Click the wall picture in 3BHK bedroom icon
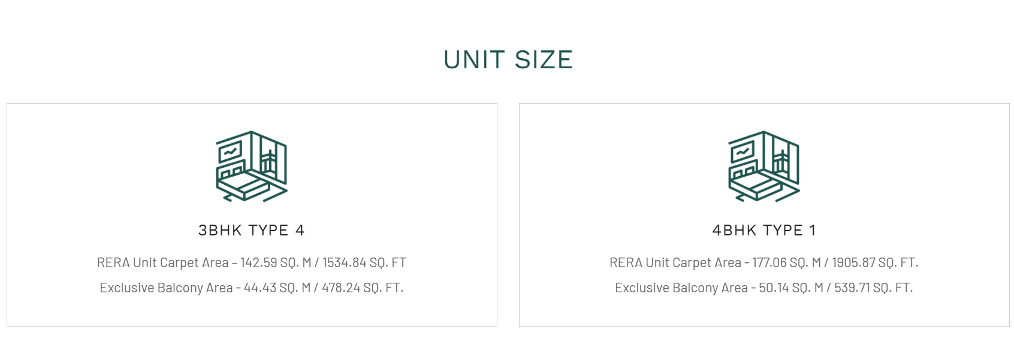1014x357 pixels. (x=230, y=152)
